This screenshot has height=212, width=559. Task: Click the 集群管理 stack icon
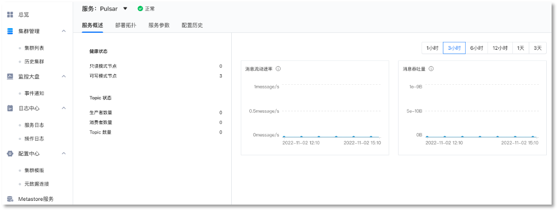10,31
